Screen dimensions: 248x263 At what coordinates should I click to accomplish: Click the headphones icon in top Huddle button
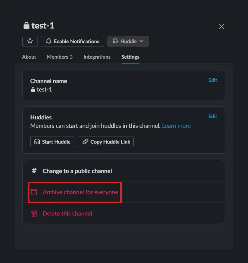point(115,41)
